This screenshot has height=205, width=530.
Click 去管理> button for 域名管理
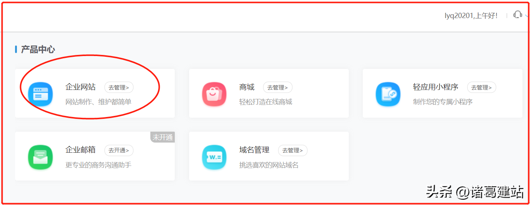(x=293, y=150)
